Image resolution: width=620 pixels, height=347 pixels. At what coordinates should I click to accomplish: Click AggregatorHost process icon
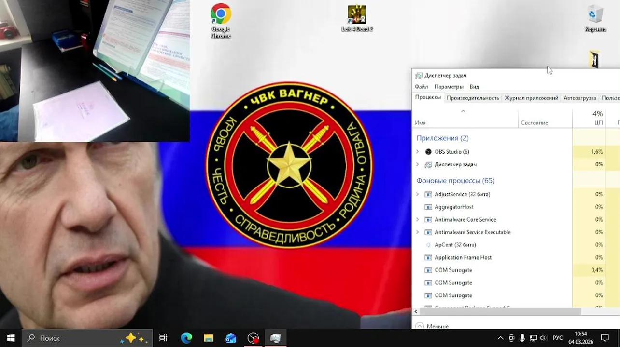point(428,207)
